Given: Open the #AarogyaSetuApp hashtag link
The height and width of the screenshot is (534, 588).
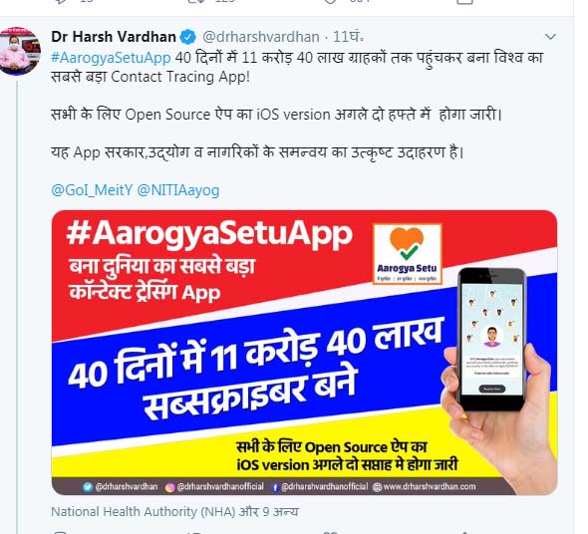Looking at the screenshot, I should tap(111, 58).
